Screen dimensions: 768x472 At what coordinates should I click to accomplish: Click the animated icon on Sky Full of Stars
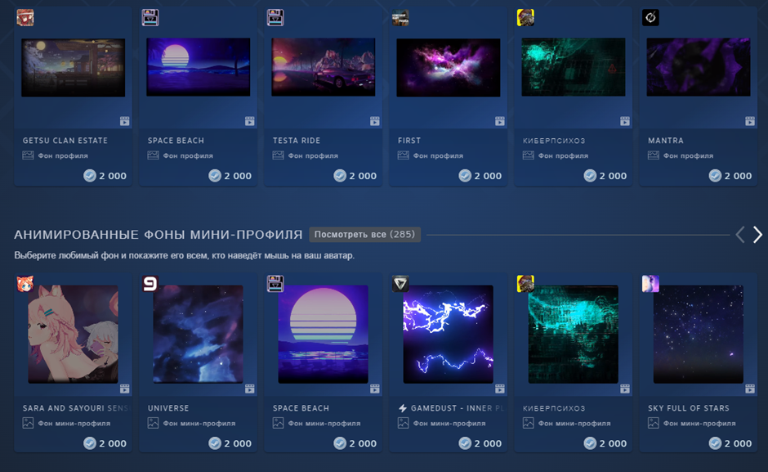(750, 389)
